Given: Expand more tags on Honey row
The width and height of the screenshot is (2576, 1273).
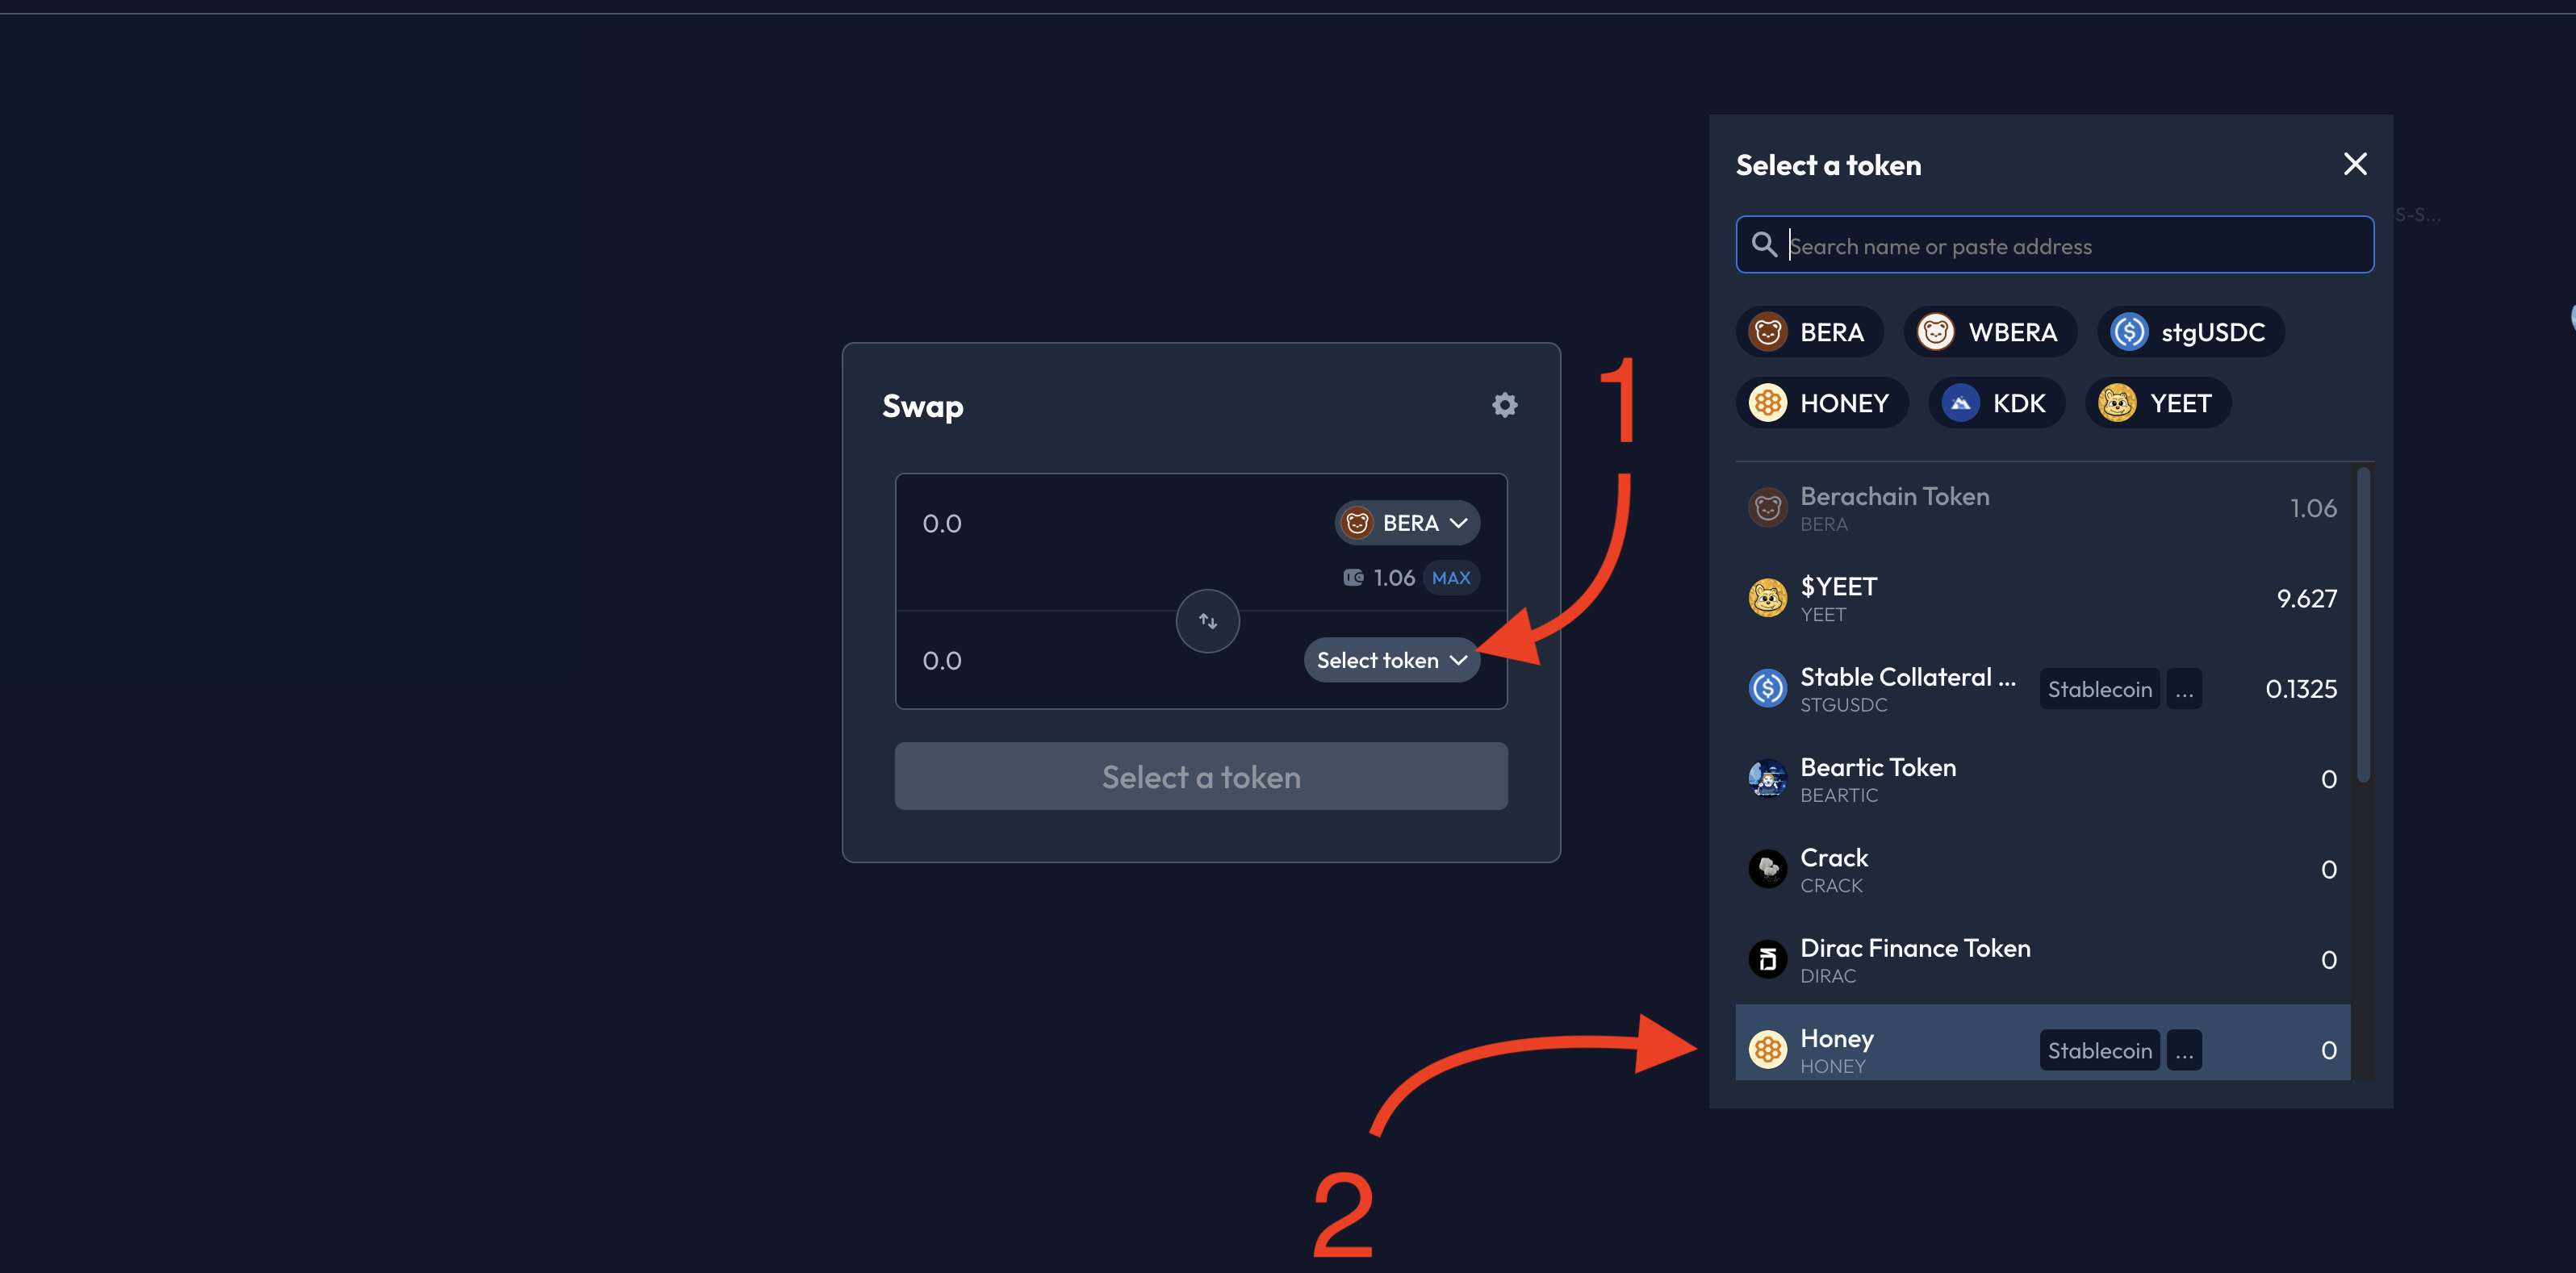Looking at the screenshot, I should coord(2184,1050).
